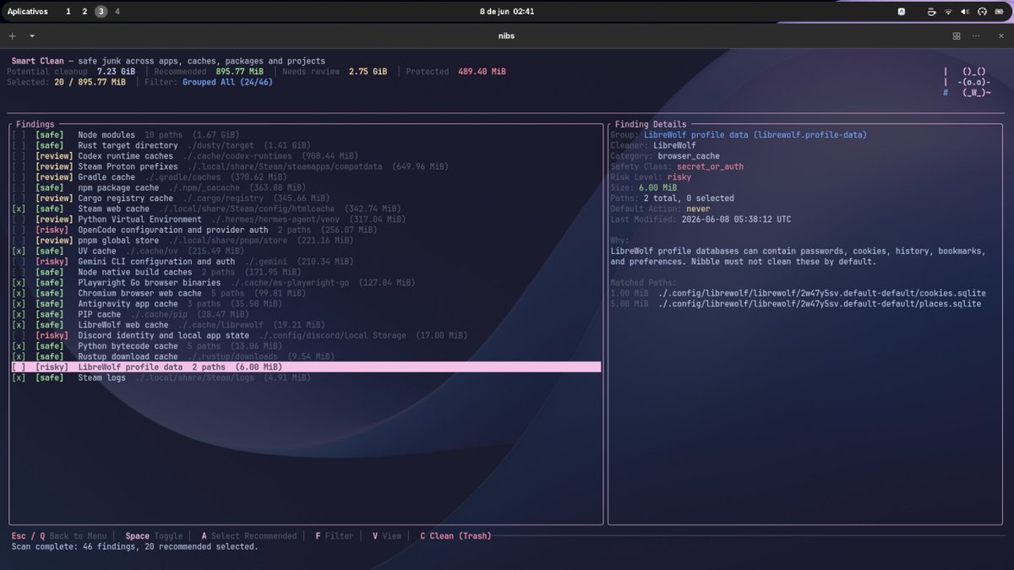Click Esc / Q Back to Menu
Screen dimensions: 1014x570
pos(59,536)
